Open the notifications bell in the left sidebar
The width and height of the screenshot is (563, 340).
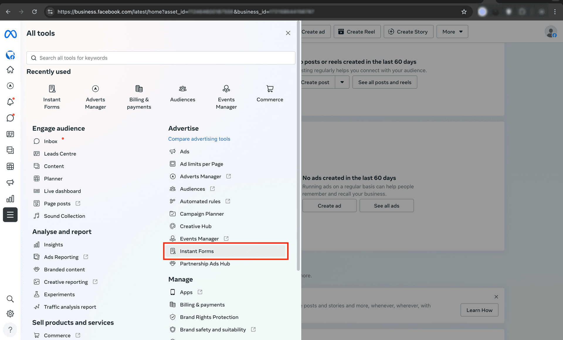10,102
